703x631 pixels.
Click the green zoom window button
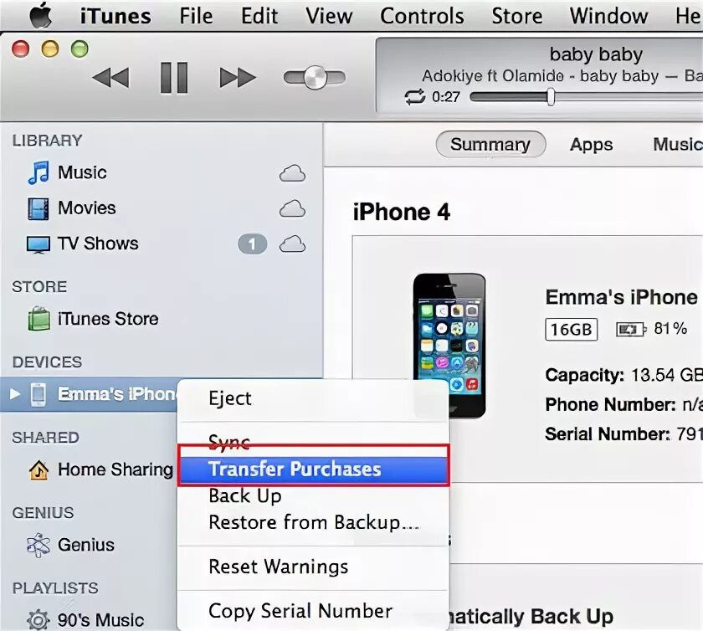point(80,49)
